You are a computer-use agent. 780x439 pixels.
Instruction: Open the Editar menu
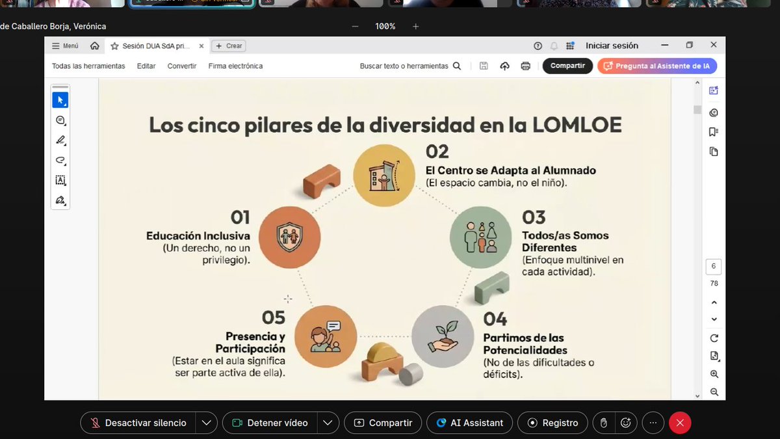click(146, 66)
